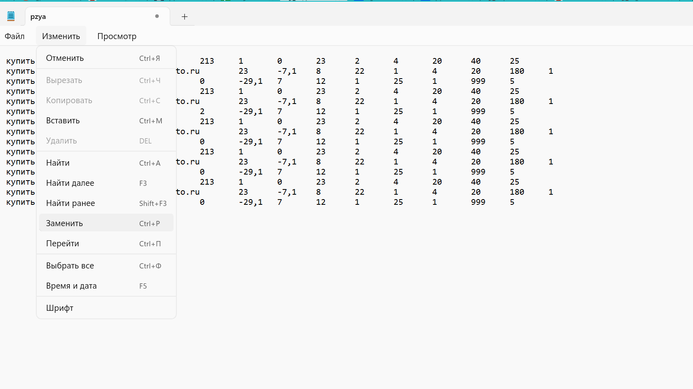Open Шрифт settings
The width and height of the screenshot is (693, 389).
point(106,308)
